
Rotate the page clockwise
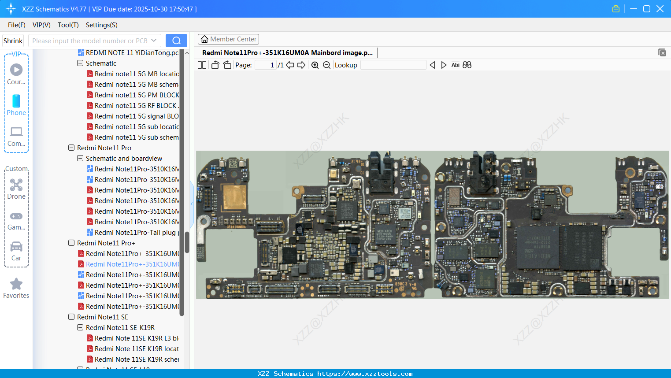pos(226,65)
